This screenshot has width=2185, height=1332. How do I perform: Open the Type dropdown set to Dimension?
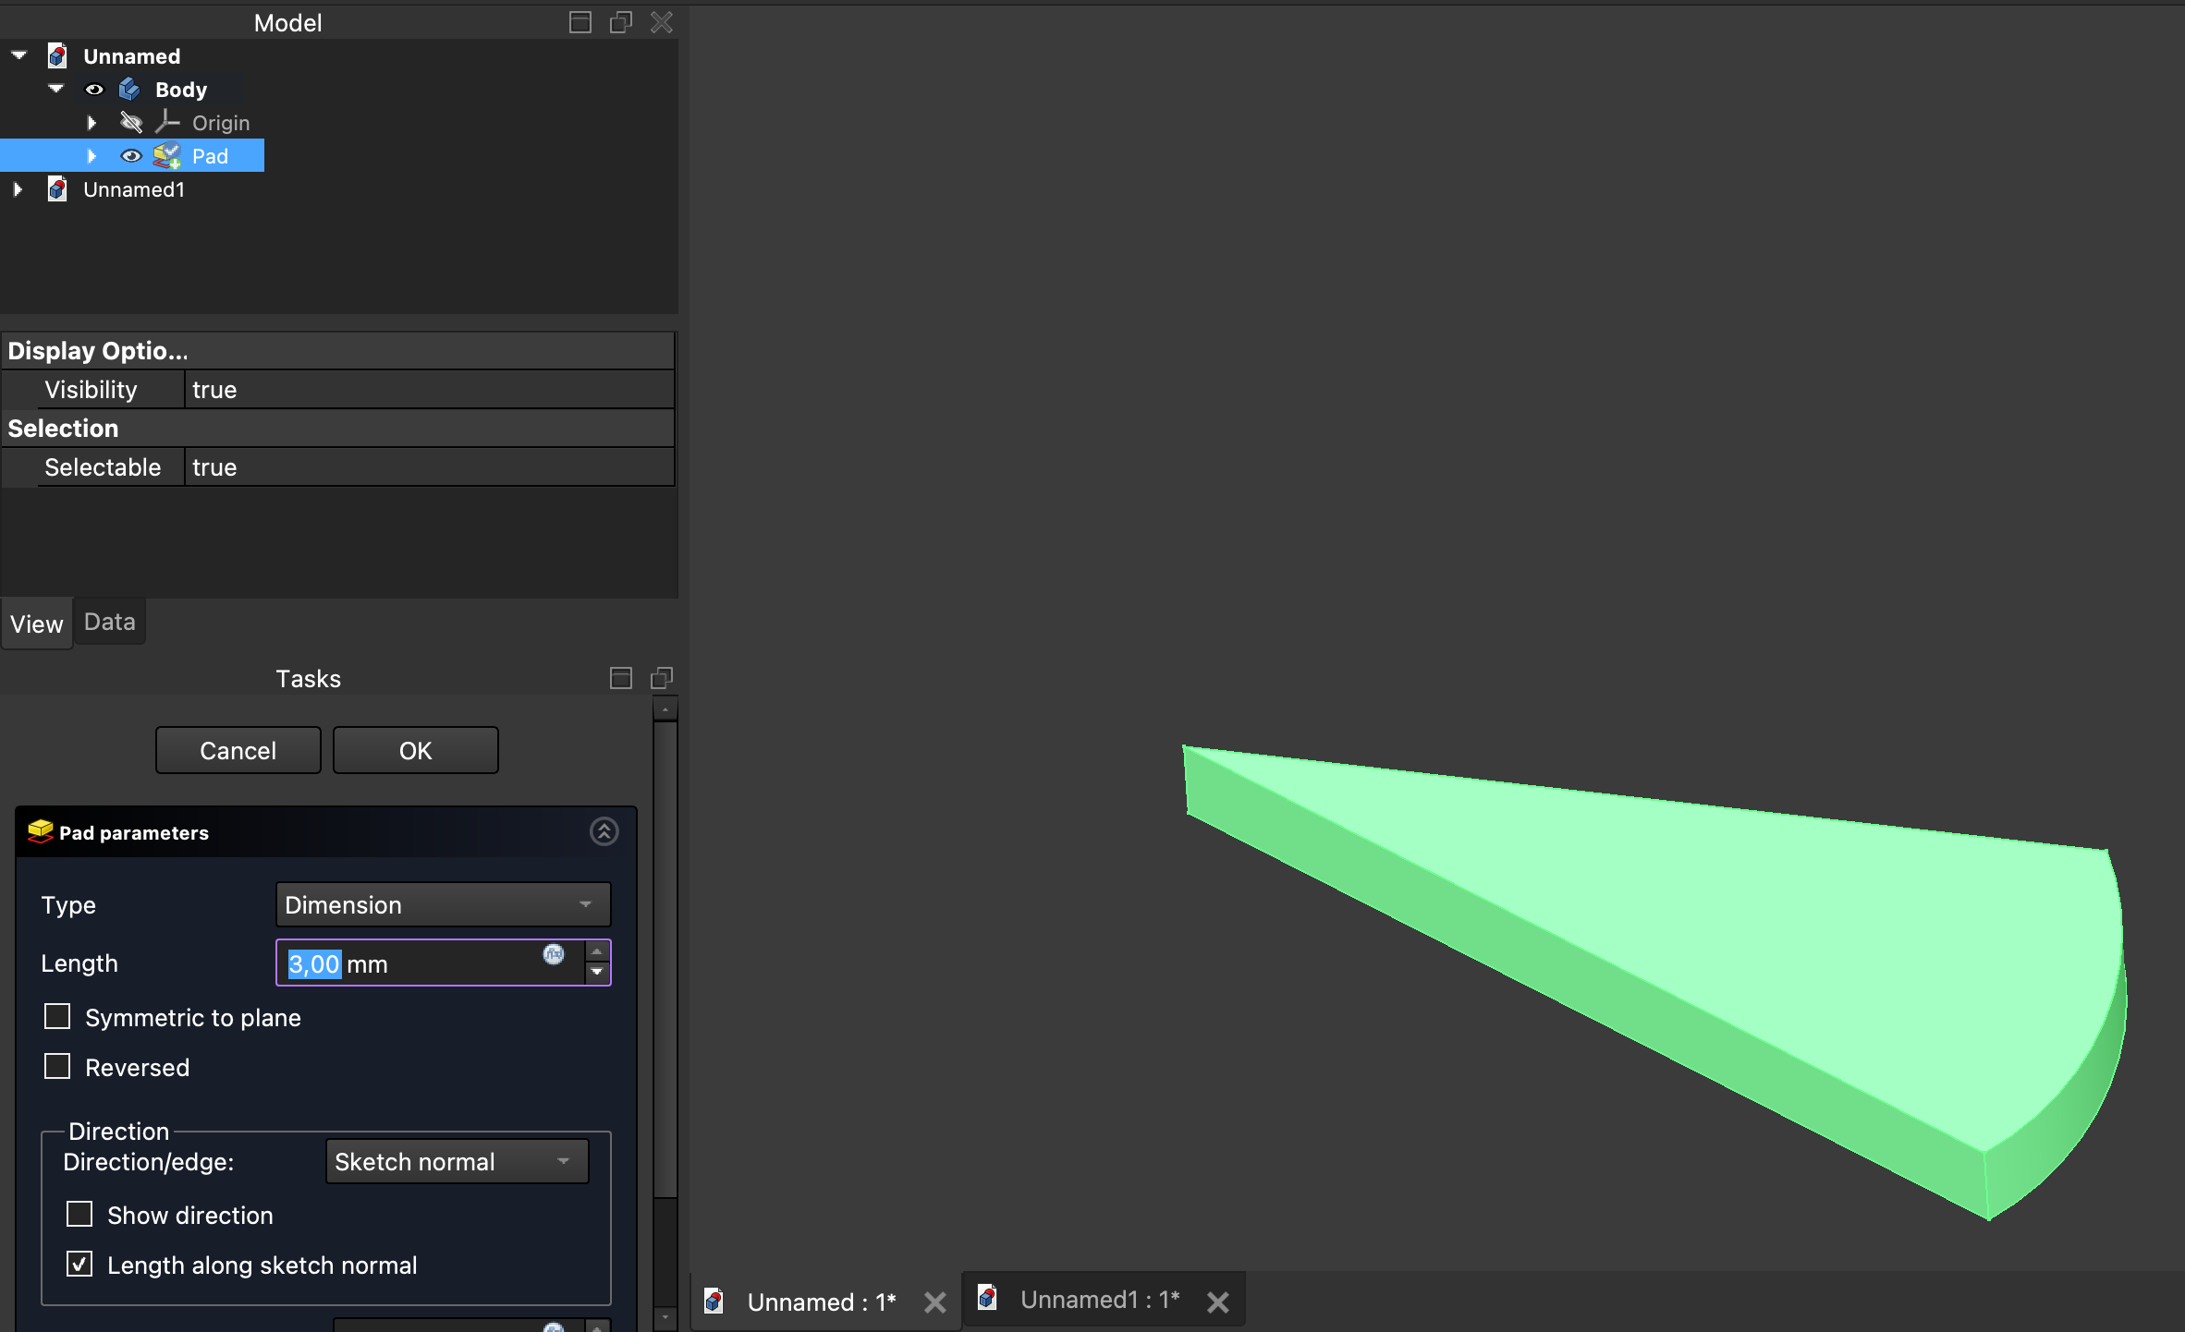pos(443,905)
